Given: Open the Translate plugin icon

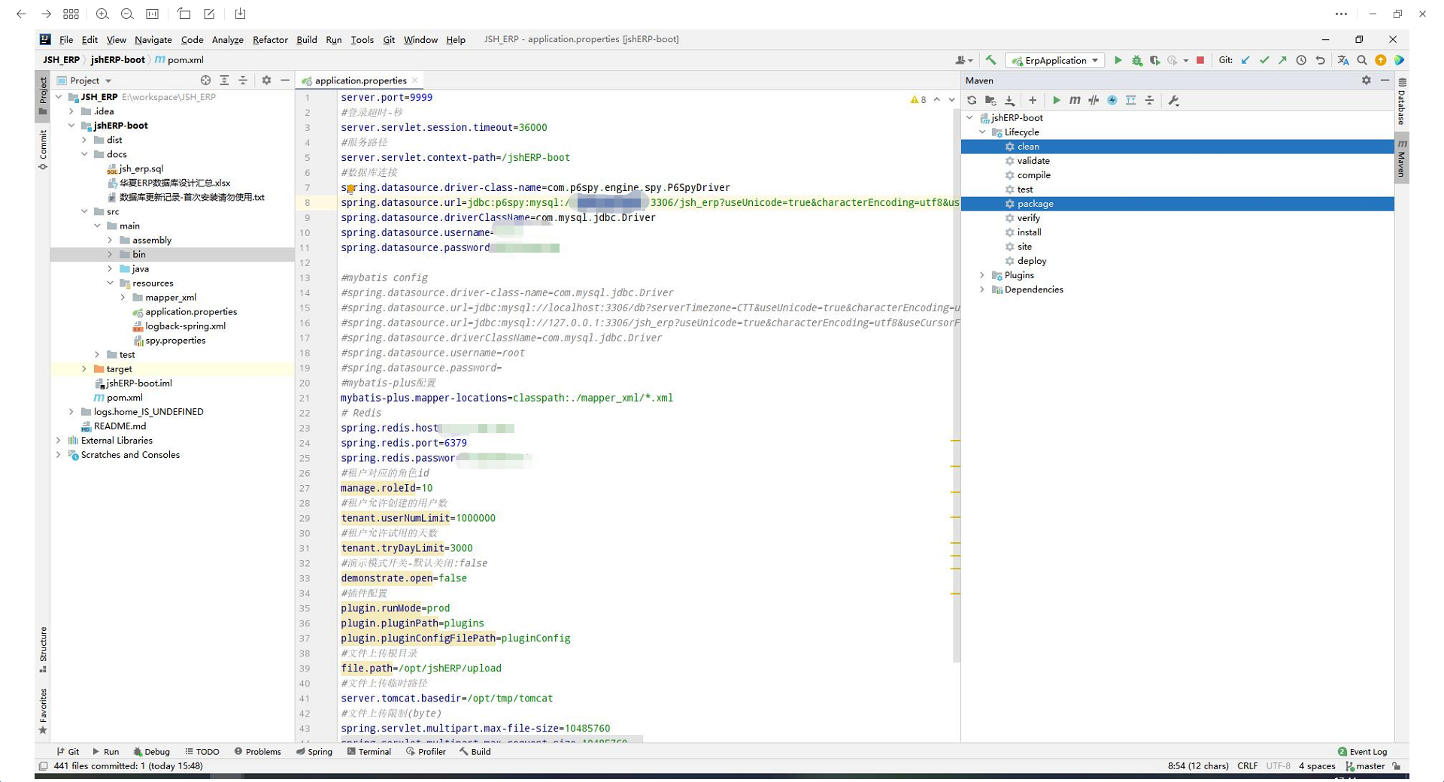Looking at the screenshot, I should click(1343, 60).
